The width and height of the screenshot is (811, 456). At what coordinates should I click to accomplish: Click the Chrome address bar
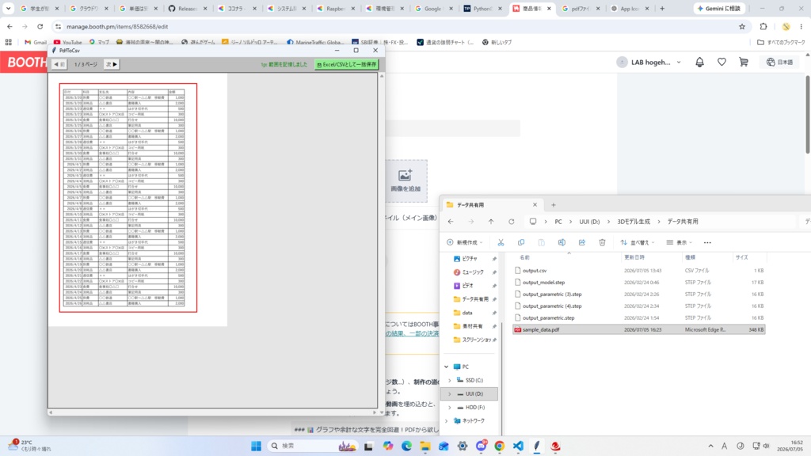398,26
